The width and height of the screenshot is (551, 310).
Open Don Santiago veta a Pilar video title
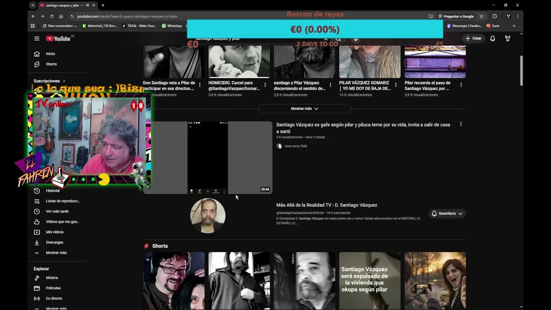tap(169, 85)
